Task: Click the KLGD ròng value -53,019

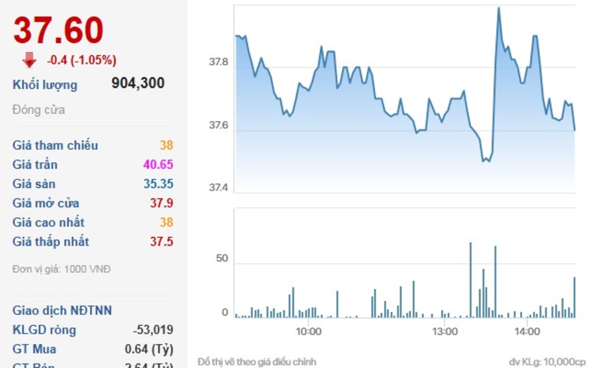Action: coord(153,330)
